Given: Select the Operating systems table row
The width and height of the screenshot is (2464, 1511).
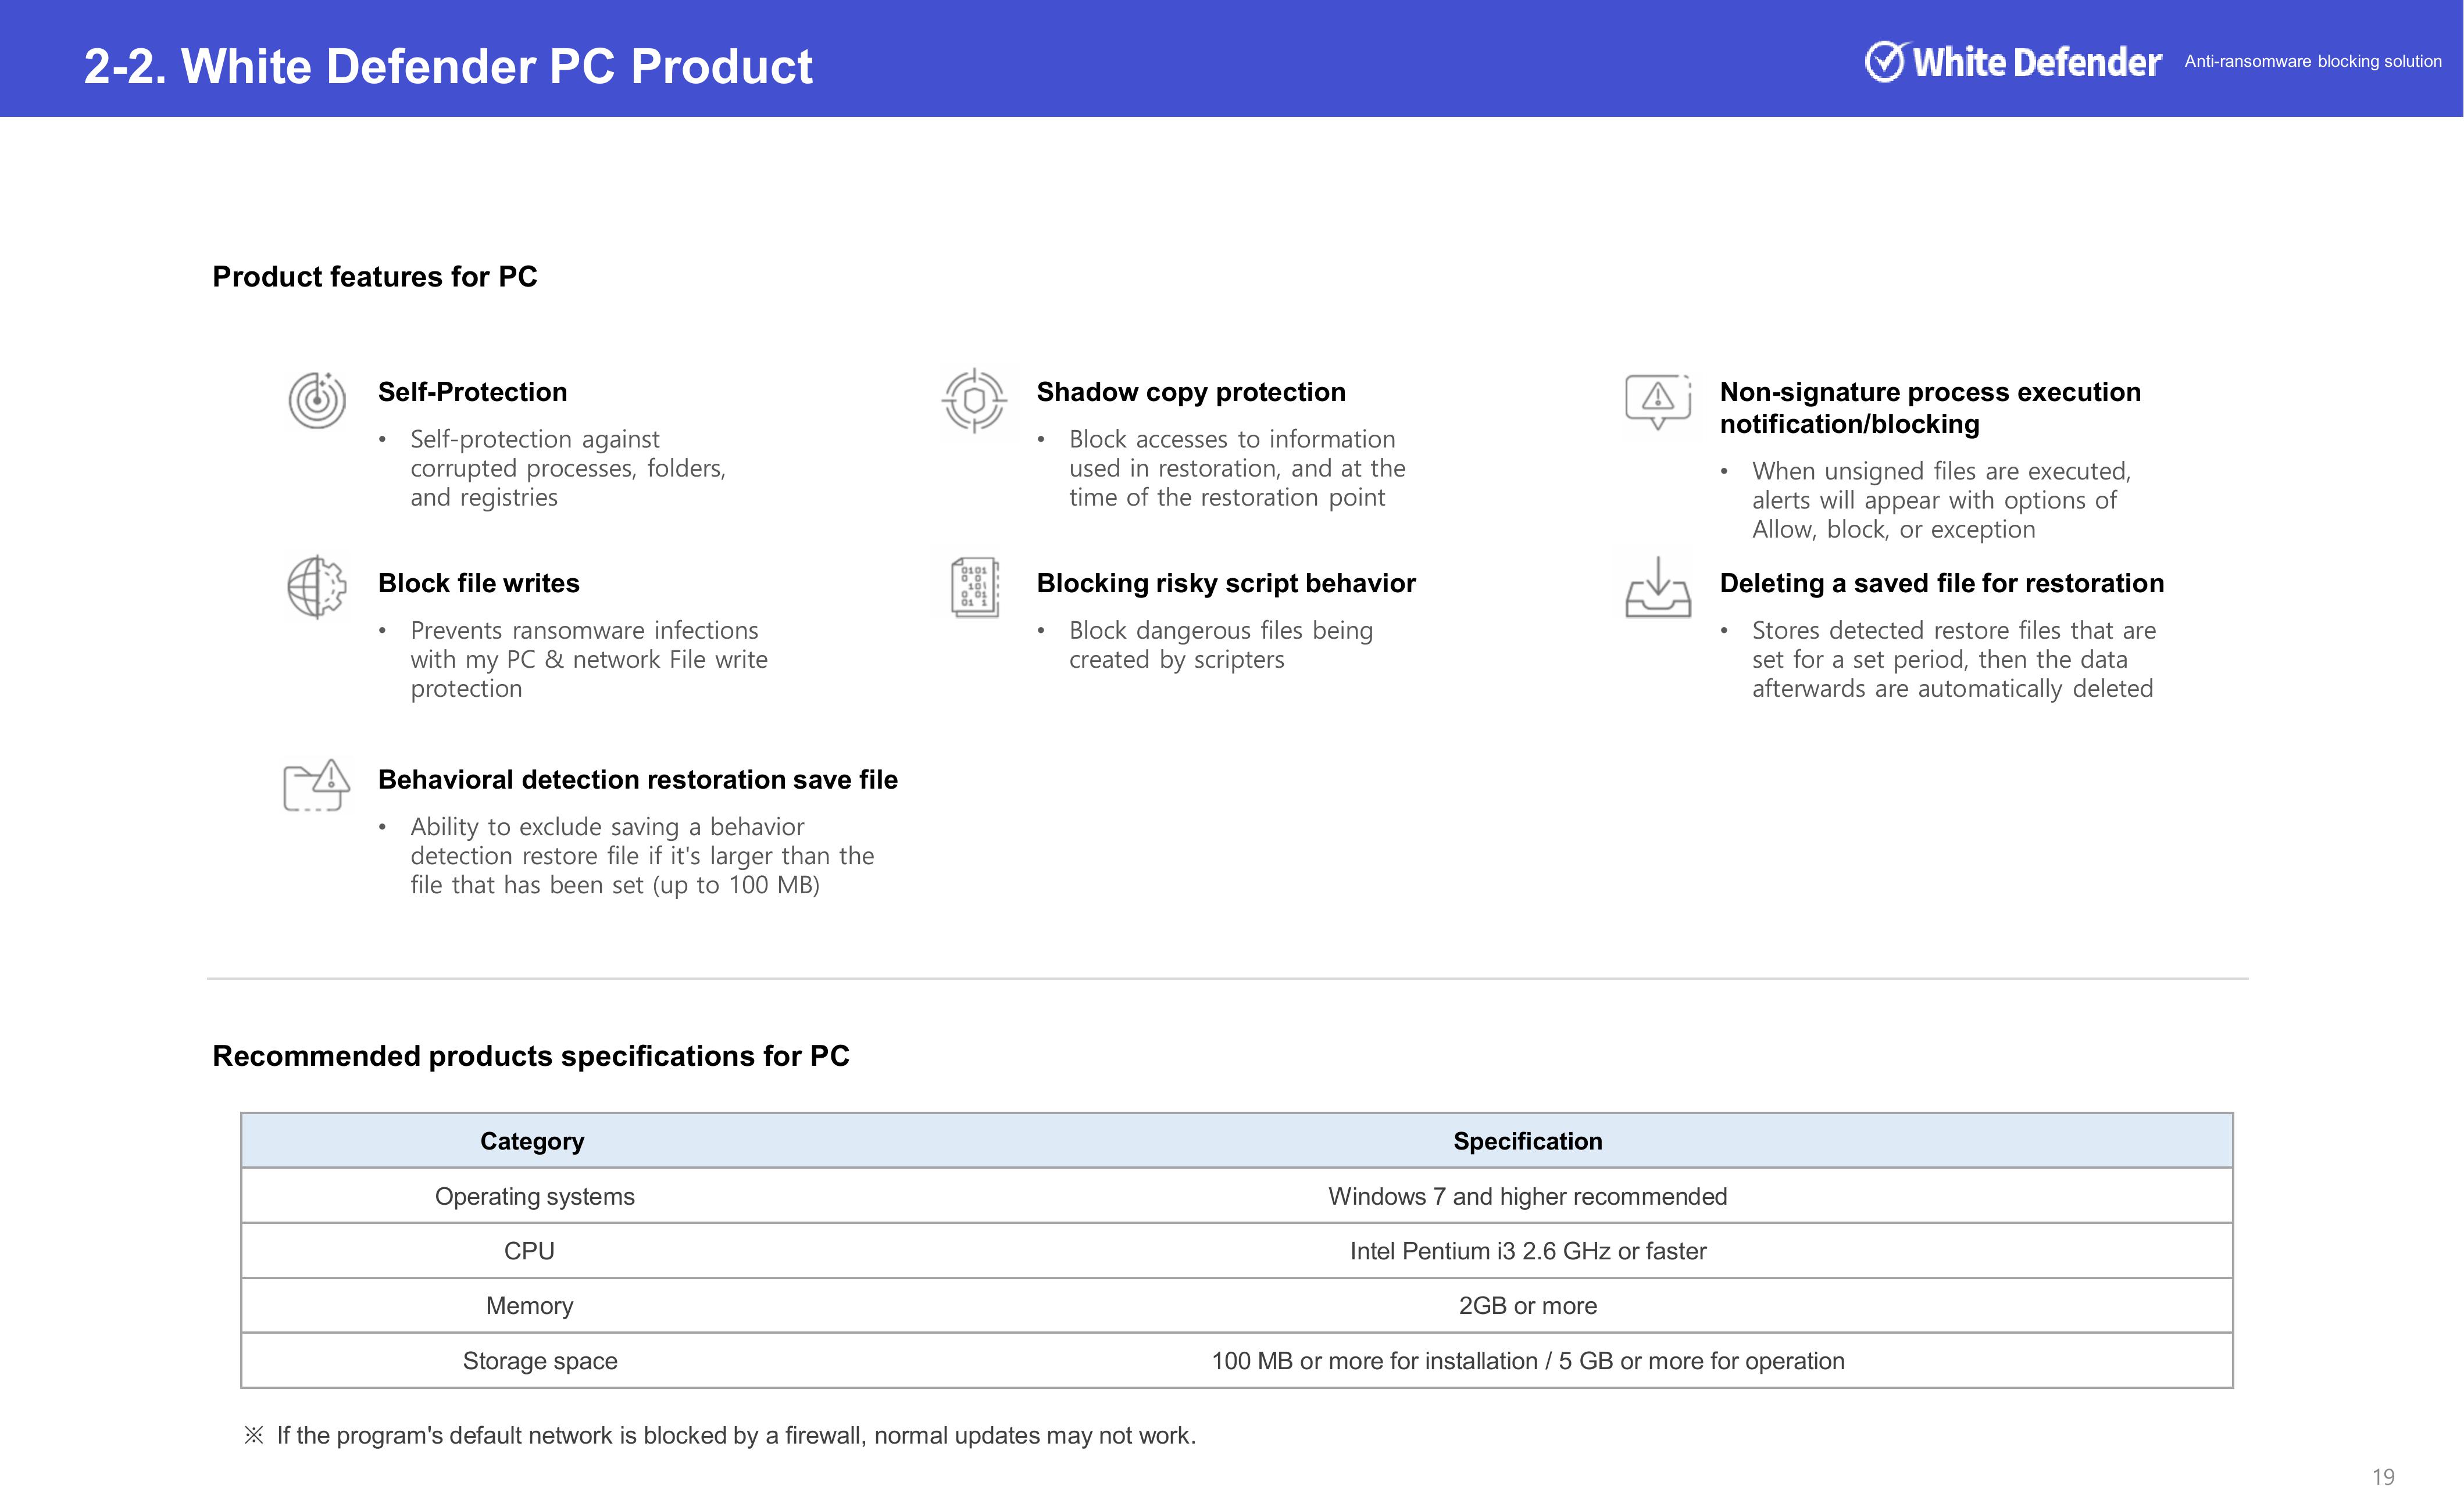Looking at the screenshot, I should [x=534, y=1196].
